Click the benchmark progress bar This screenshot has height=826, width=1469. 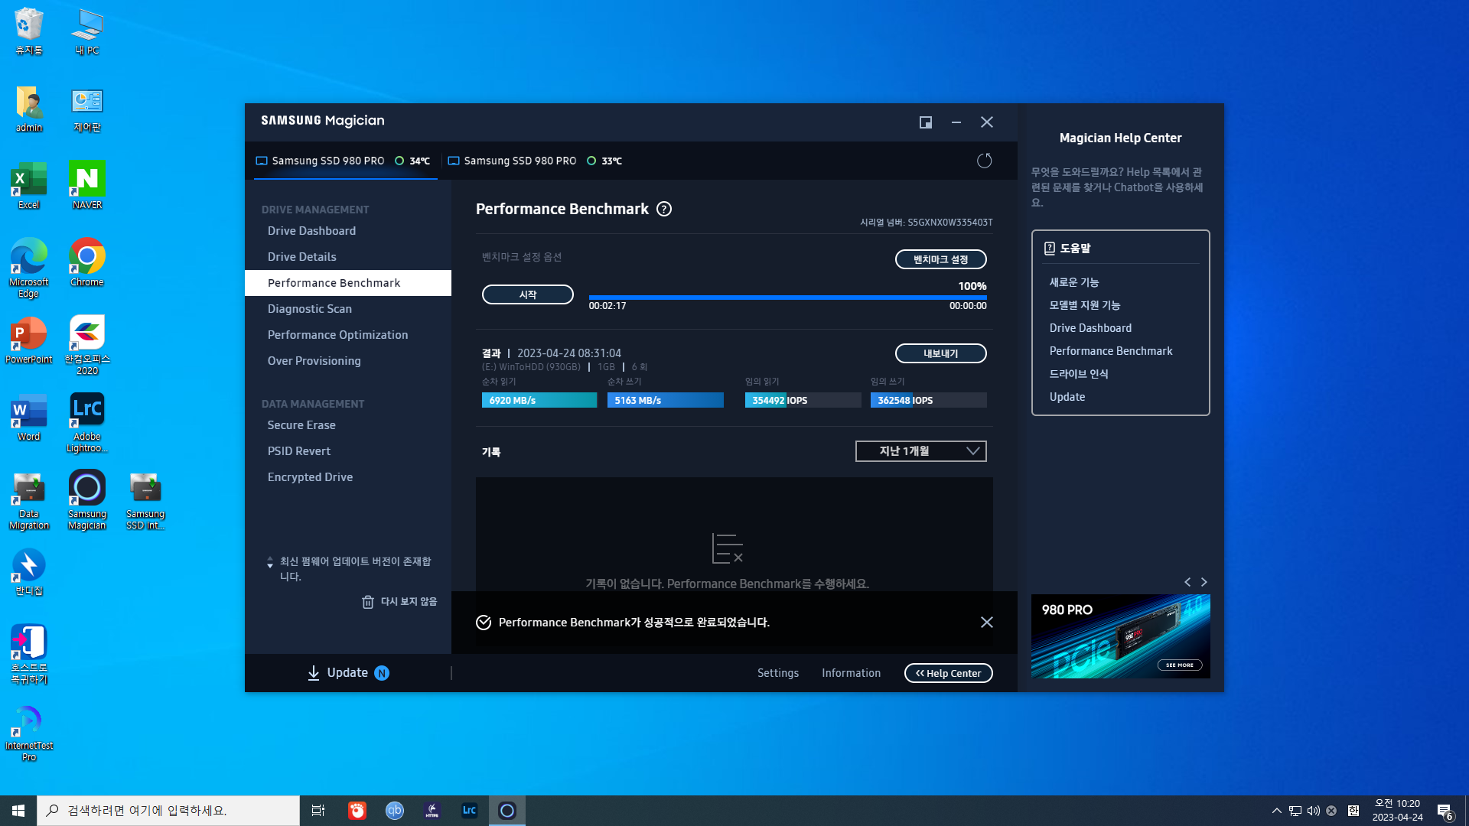click(x=788, y=297)
